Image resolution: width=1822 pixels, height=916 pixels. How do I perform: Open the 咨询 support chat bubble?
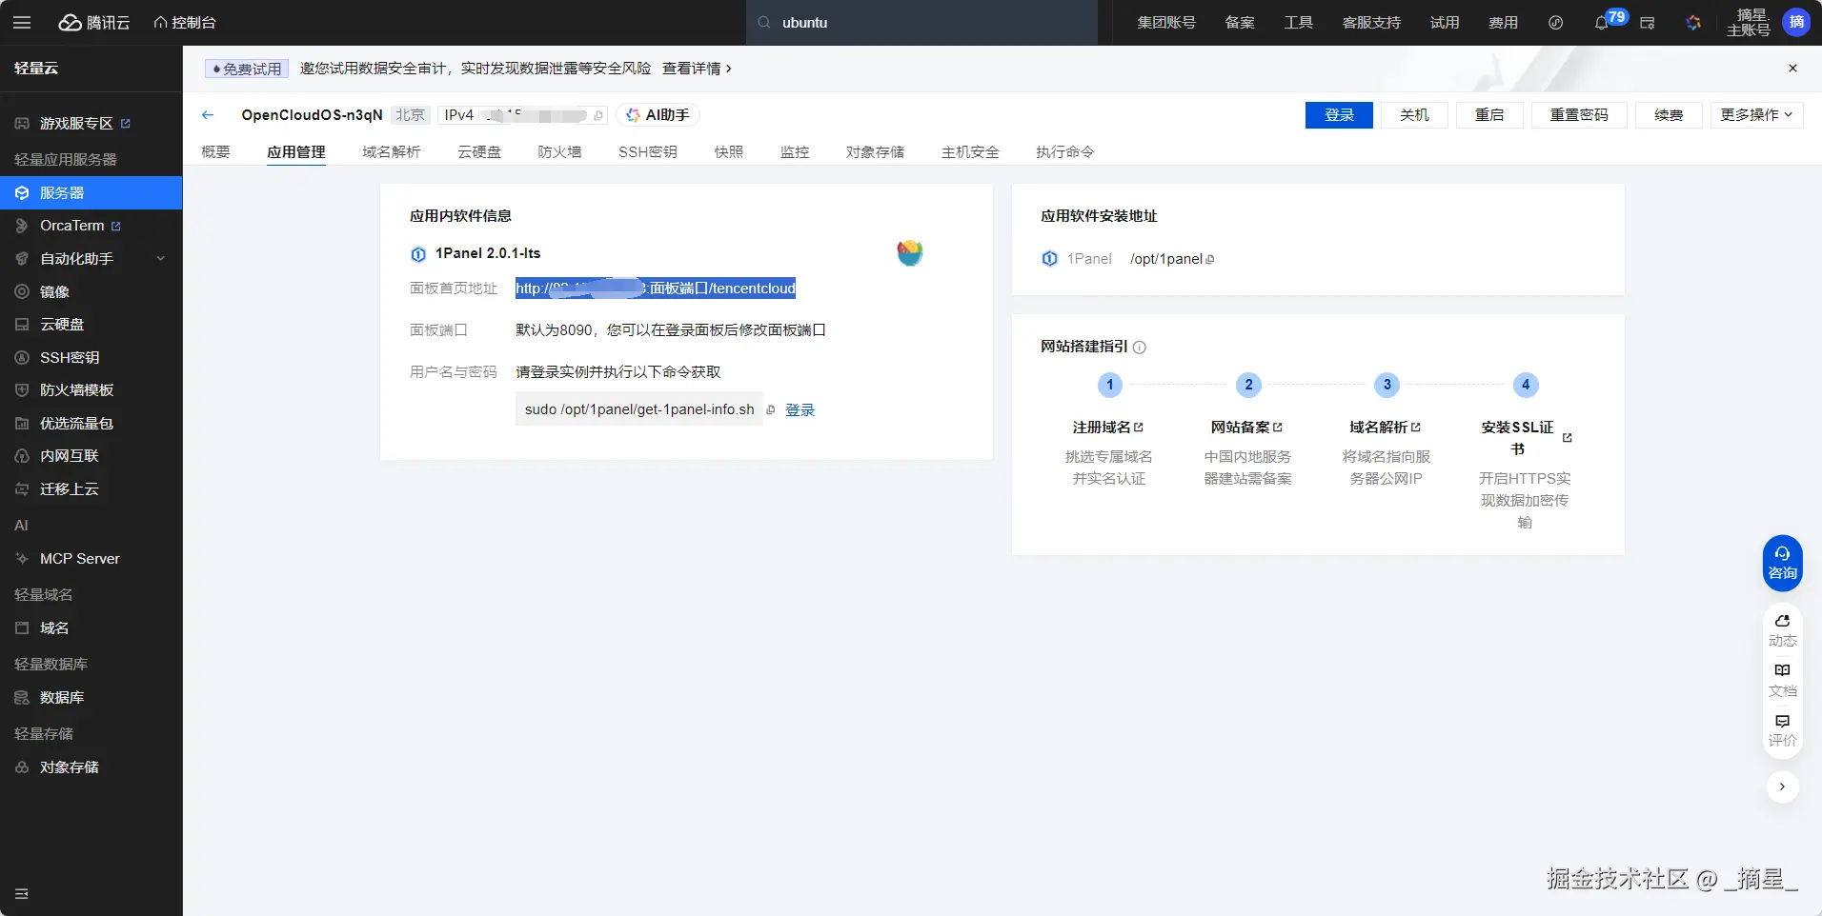pyautogui.click(x=1782, y=563)
